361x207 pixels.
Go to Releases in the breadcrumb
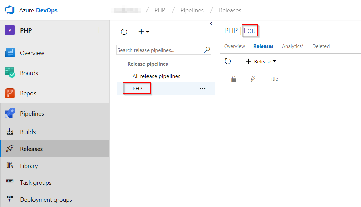pyautogui.click(x=230, y=10)
